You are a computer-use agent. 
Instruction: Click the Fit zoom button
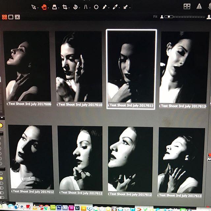pyautogui.click(x=155, y=16)
